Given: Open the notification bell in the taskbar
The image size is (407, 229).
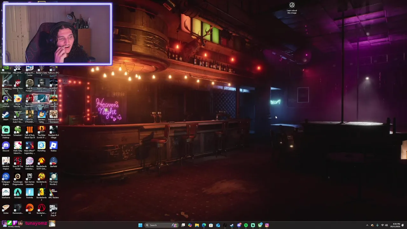Looking at the screenshot, I should [403, 225].
